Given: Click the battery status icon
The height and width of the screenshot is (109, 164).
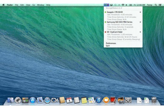Looking at the screenshot, I should tap(130, 5).
